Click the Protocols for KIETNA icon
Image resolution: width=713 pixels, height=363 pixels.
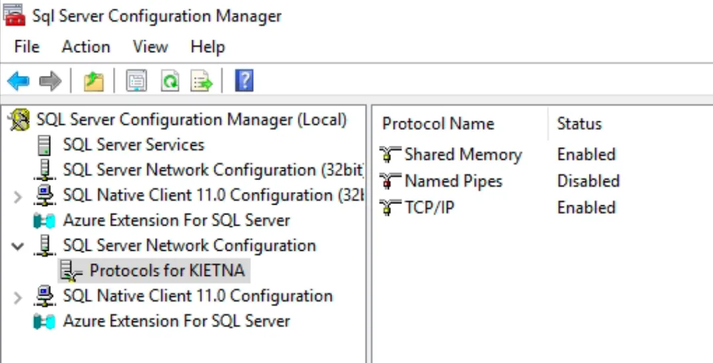click(71, 271)
